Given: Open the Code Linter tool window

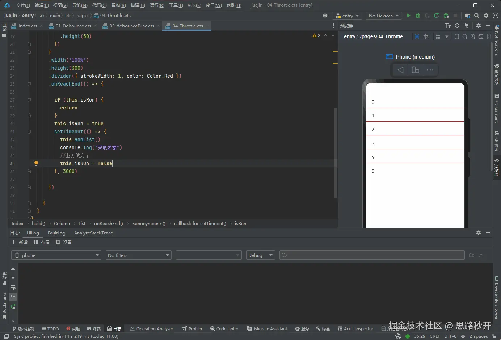Looking at the screenshot, I should click(224, 329).
